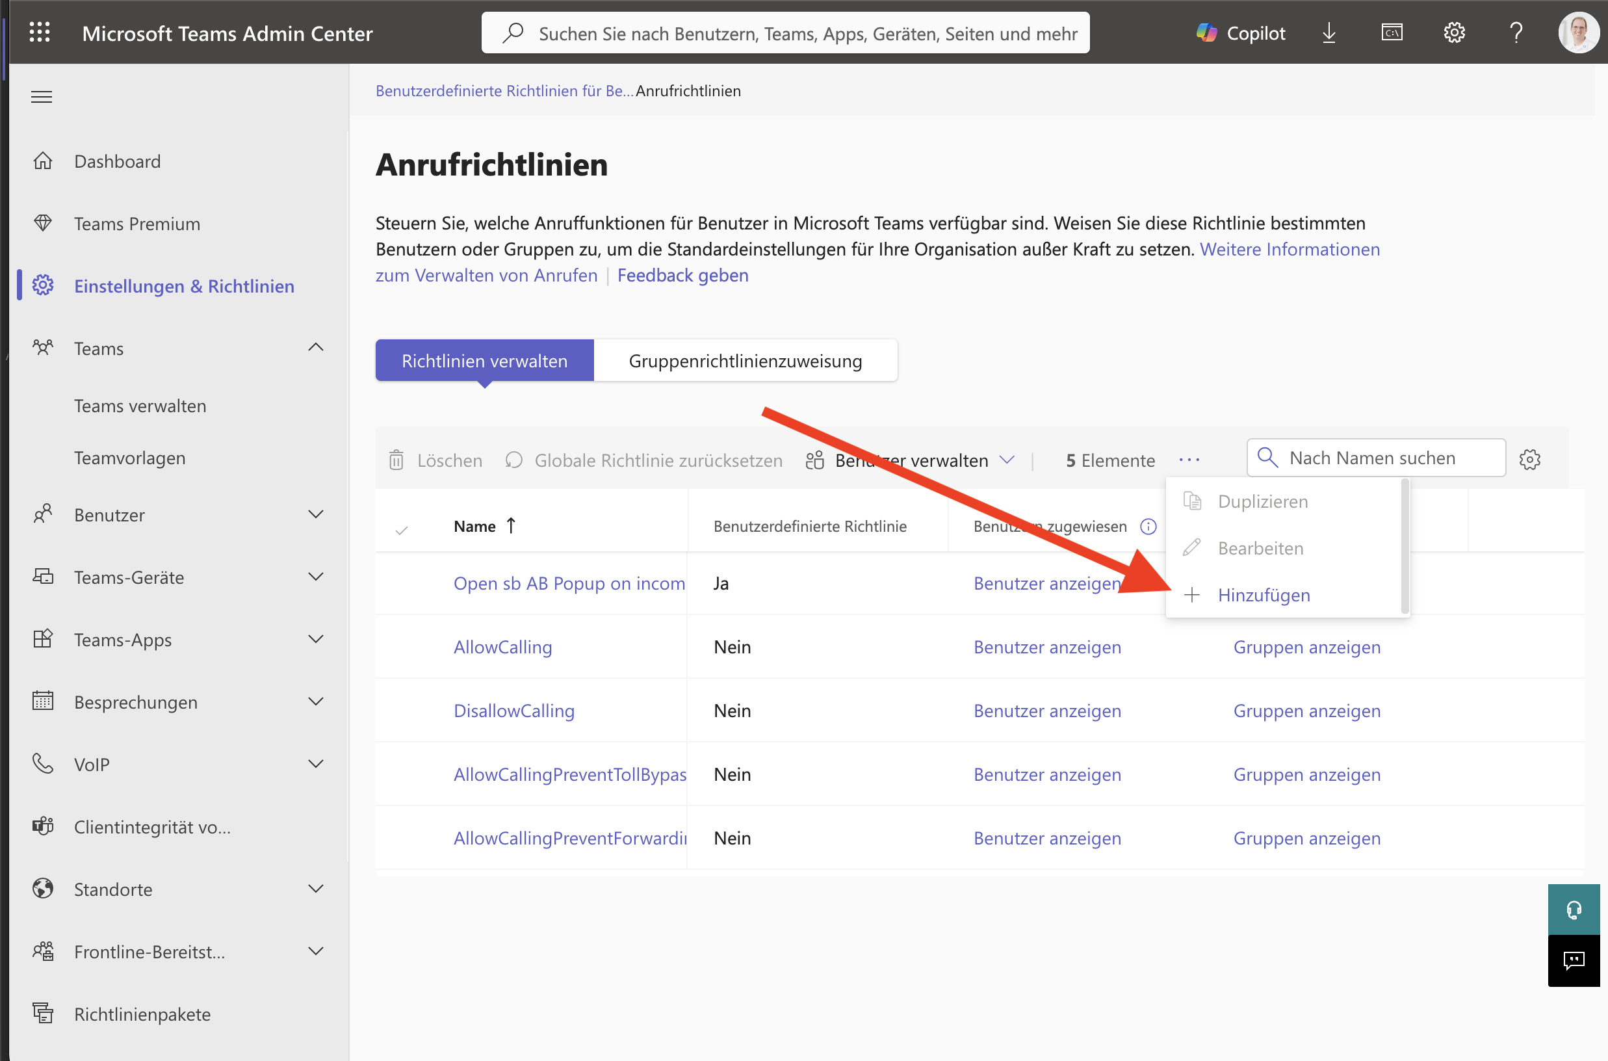The image size is (1608, 1061).
Task: Open the Weitere Informationen link
Action: [x=1290, y=249]
